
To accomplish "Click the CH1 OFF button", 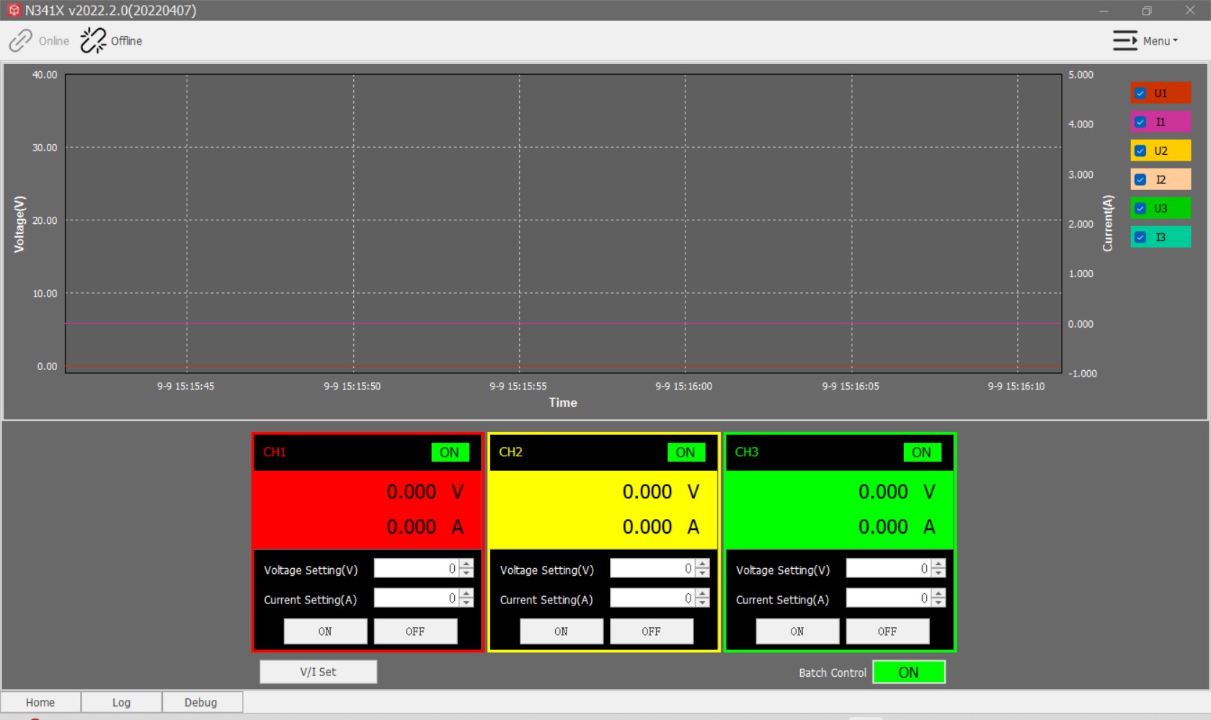I will (x=415, y=631).
